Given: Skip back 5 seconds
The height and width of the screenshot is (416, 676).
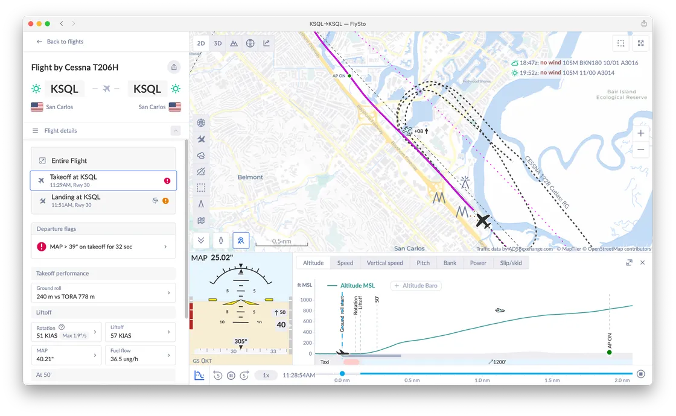Looking at the screenshot, I should (218, 376).
